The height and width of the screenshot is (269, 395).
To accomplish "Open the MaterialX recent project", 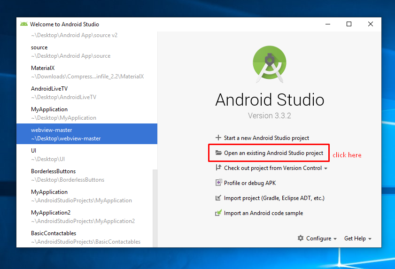I will click(x=87, y=72).
